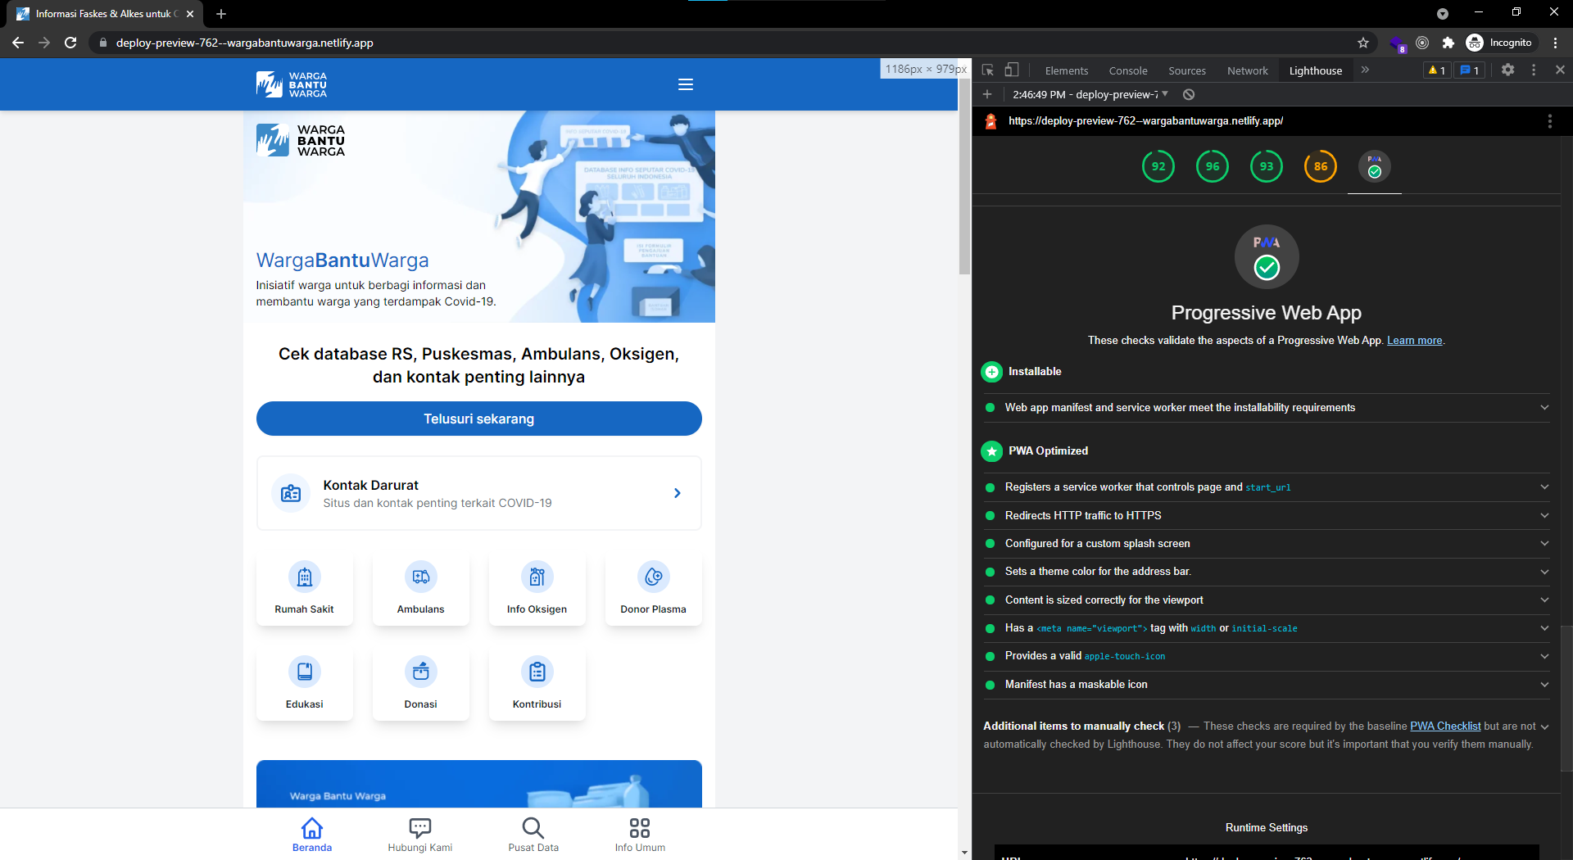Open DevTools settings gear
Screen dimensions: 1573x860
point(1507,70)
